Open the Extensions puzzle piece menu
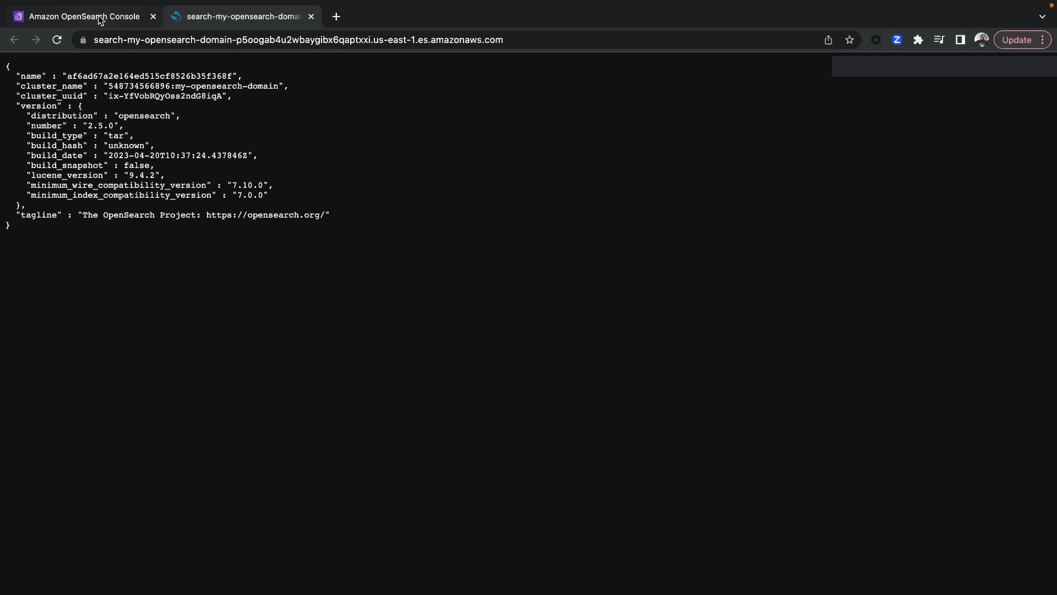1057x595 pixels. coord(918,40)
